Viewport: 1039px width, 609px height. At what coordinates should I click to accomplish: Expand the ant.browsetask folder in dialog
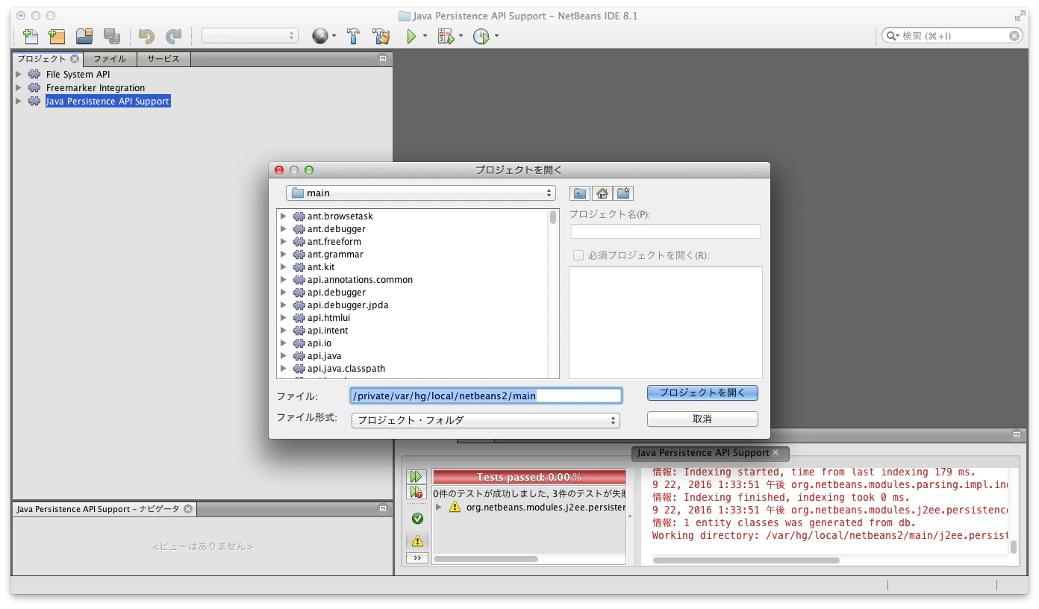(x=284, y=216)
